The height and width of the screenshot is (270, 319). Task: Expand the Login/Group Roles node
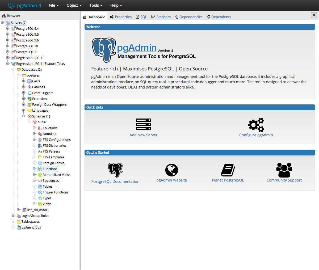click(13, 216)
